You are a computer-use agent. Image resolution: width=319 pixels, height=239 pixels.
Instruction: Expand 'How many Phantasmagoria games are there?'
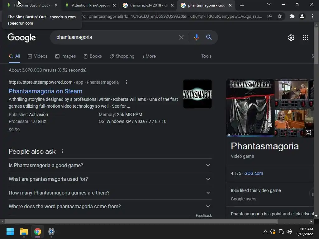pos(110,193)
